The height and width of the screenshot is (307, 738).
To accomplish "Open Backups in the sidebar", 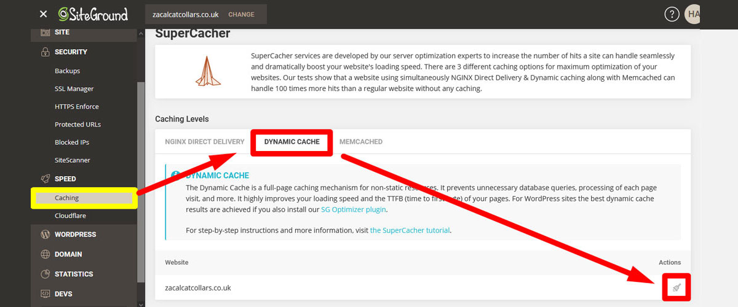I will click(67, 71).
